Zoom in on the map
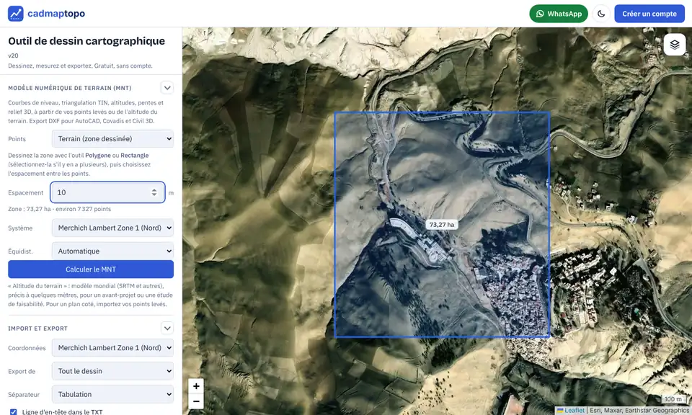692x415 pixels. (x=196, y=386)
